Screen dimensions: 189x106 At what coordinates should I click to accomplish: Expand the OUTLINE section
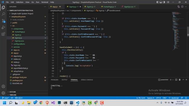[12, 92]
